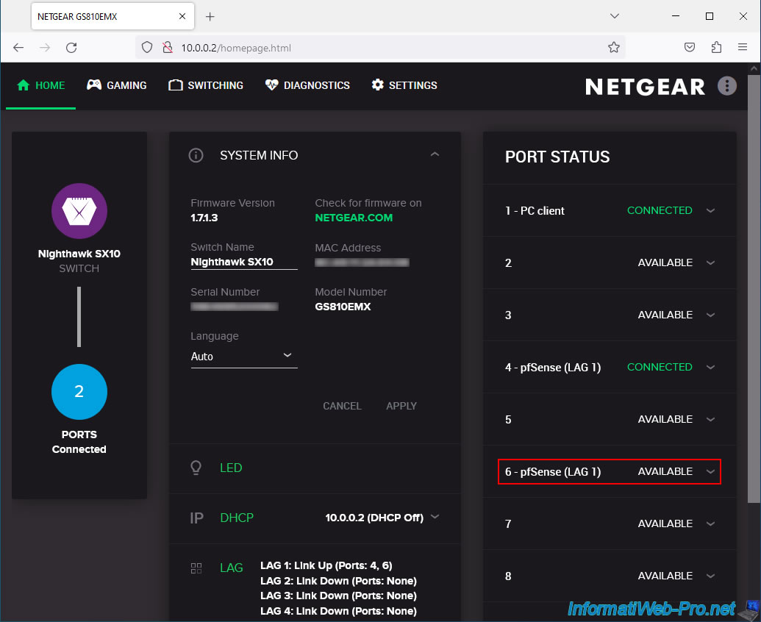Click the Diagnostics heartbeat icon

272,85
